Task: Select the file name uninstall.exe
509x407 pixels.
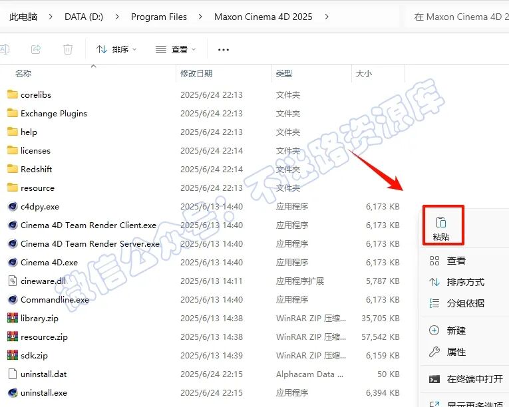Action: click(x=44, y=393)
